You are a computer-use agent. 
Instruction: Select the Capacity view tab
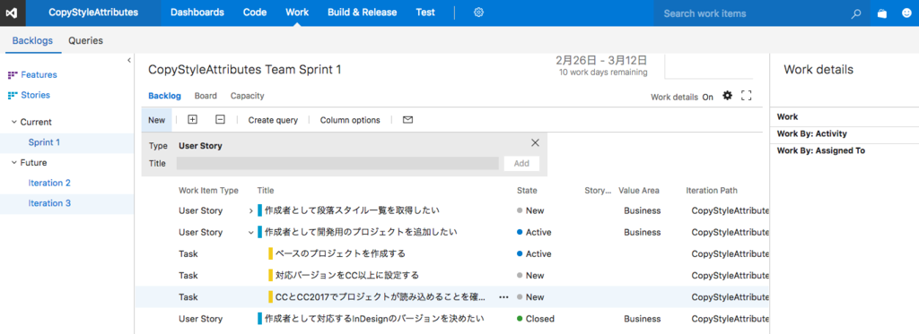click(x=248, y=96)
